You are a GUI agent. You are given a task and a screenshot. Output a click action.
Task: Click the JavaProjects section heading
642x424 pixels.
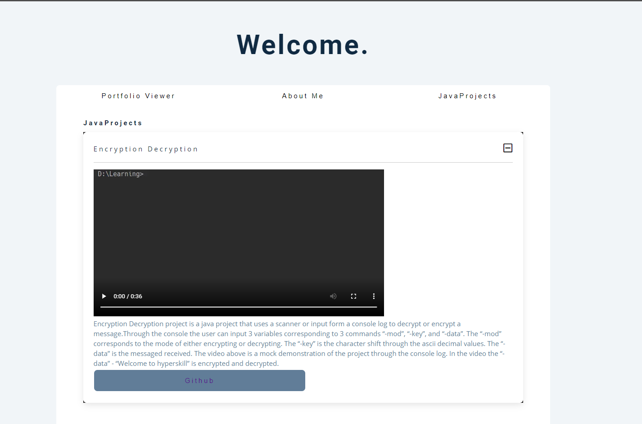pos(113,123)
